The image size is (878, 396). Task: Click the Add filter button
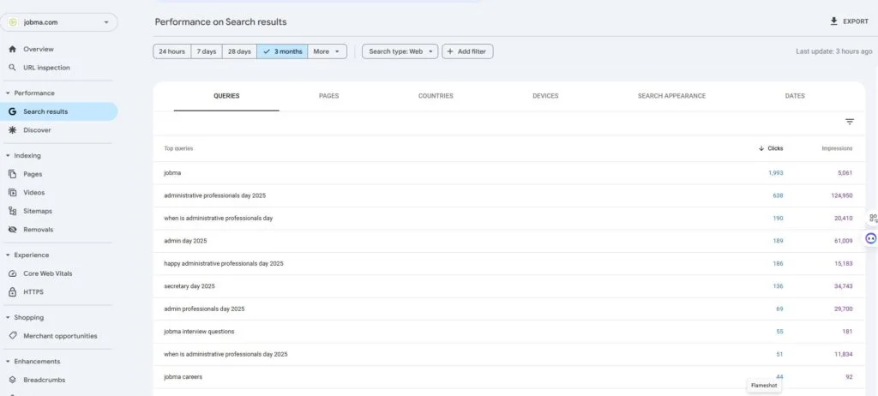(467, 51)
